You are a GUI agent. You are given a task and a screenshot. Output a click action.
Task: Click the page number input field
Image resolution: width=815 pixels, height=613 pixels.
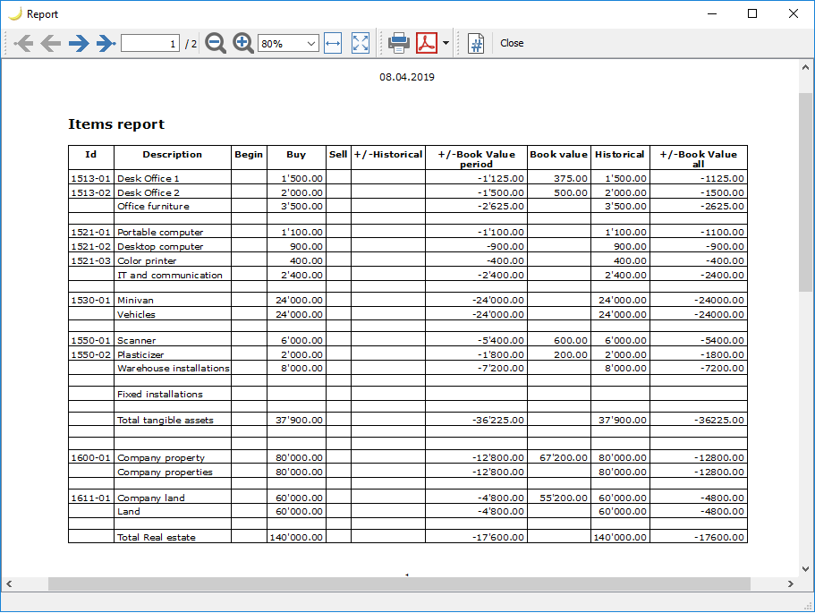[x=149, y=44]
